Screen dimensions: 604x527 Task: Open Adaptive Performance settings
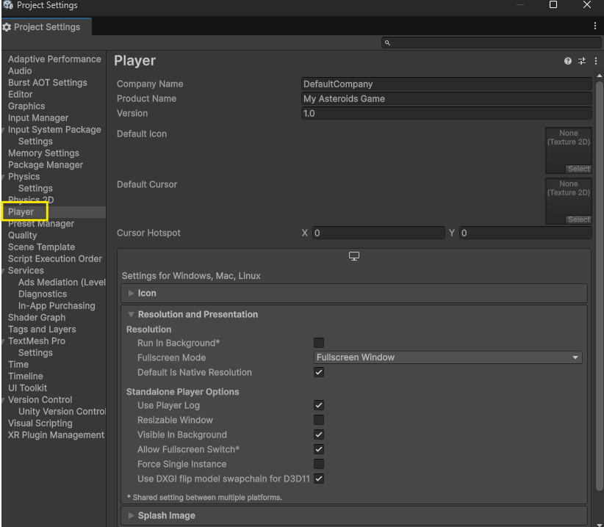[54, 59]
